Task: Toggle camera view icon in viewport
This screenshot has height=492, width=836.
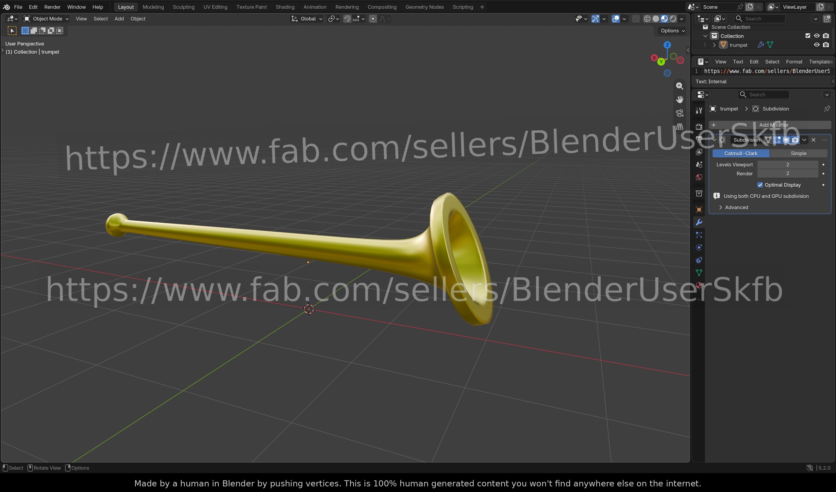Action: [x=679, y=113]
